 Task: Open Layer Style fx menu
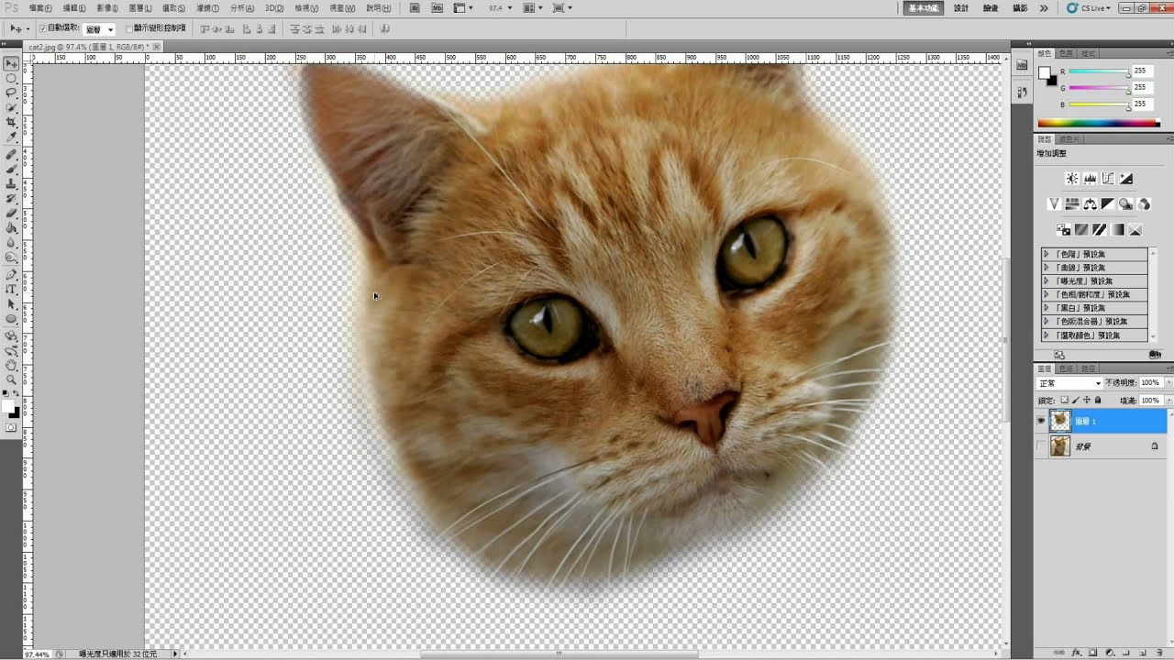1077,653
